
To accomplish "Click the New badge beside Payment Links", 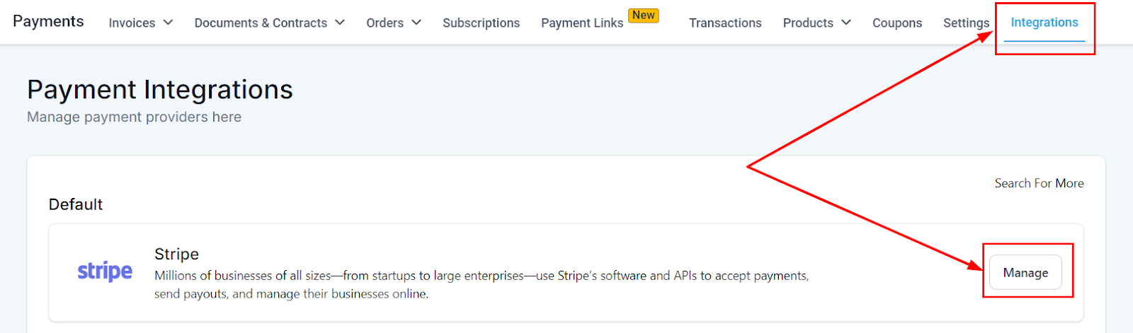I will (644, 16).
